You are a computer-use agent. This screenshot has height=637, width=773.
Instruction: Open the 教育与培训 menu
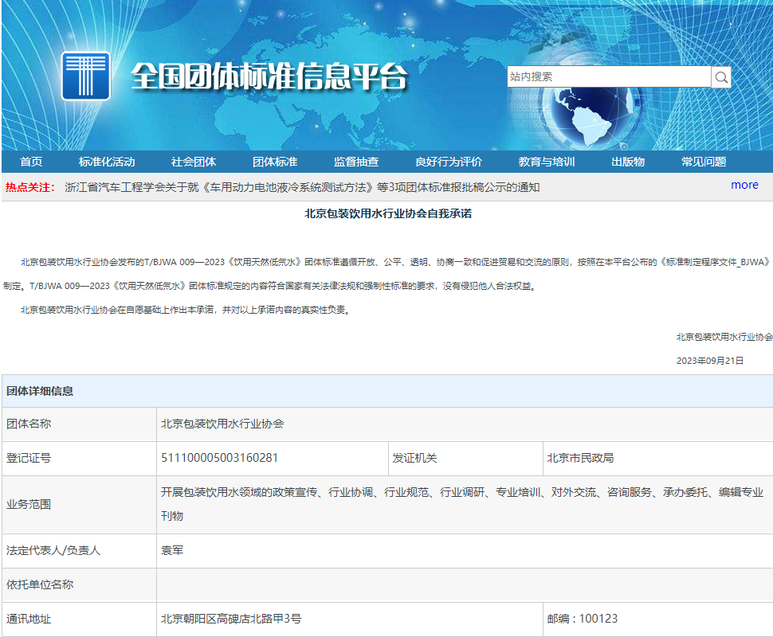546,162
